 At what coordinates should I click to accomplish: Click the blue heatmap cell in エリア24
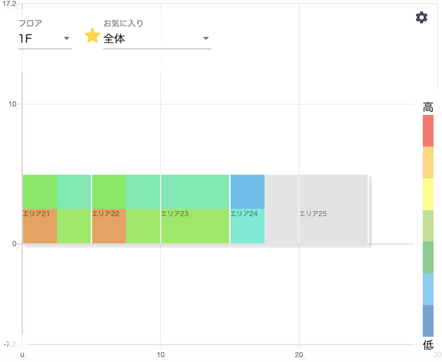[247, 191]
